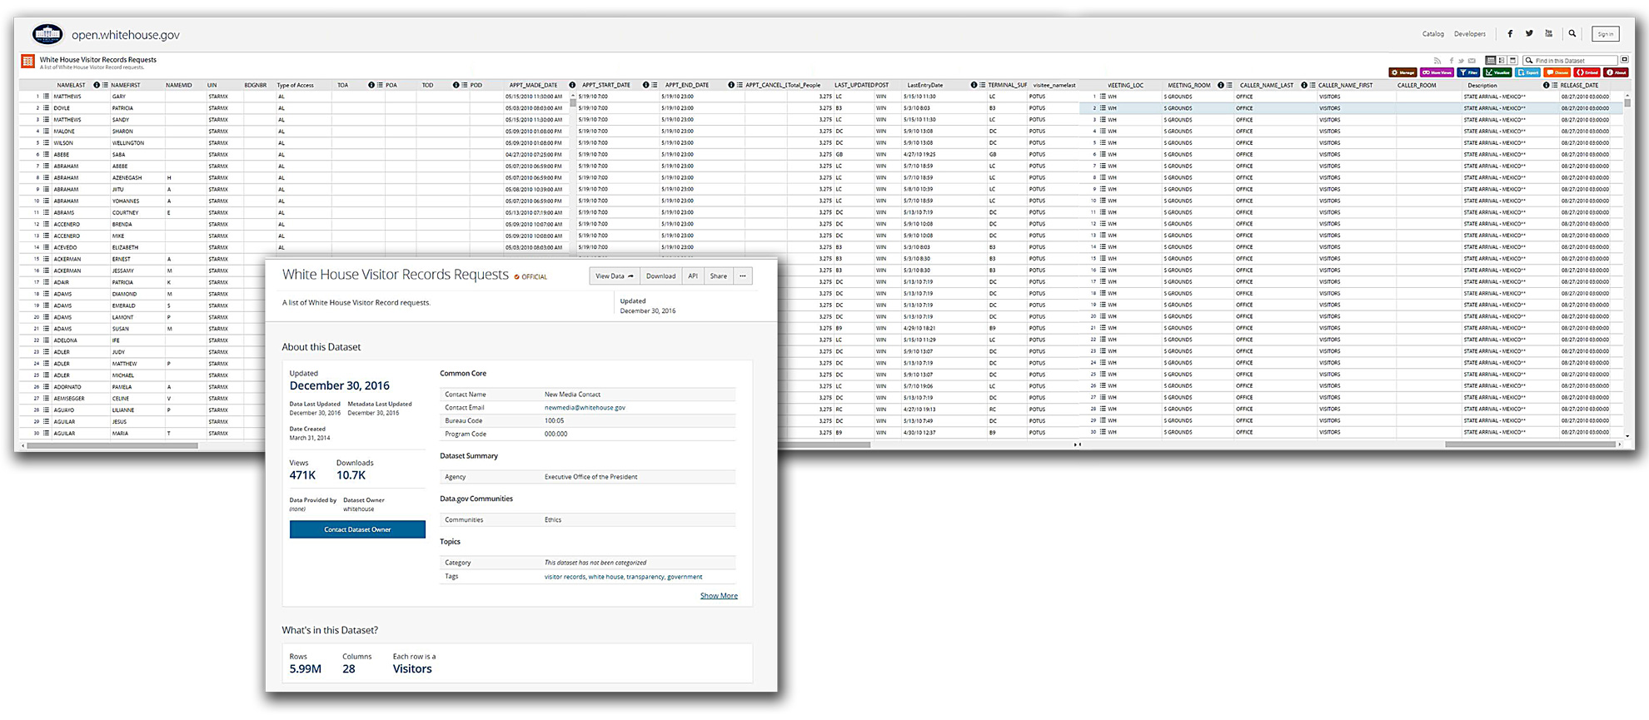Click the RSS feed icon
Image resolution: width=1649 pixels, height=720 pixels.
1437,61
